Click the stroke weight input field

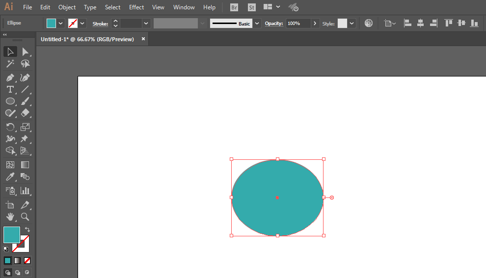(x=131, y=23)
